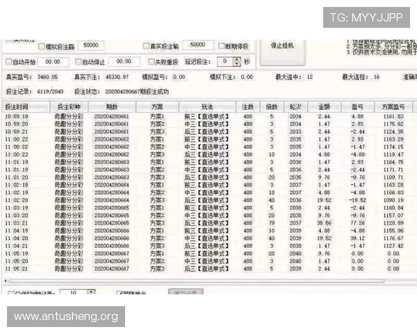This screenshot has width=417, height=334.
Task: Click the 盈亏 cell showing 39.12
Action: click(x=357, y=239)
